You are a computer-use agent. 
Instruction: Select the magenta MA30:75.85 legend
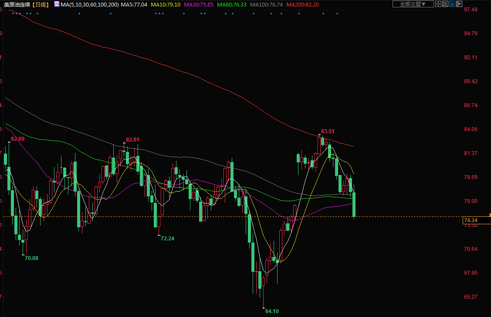199,4
